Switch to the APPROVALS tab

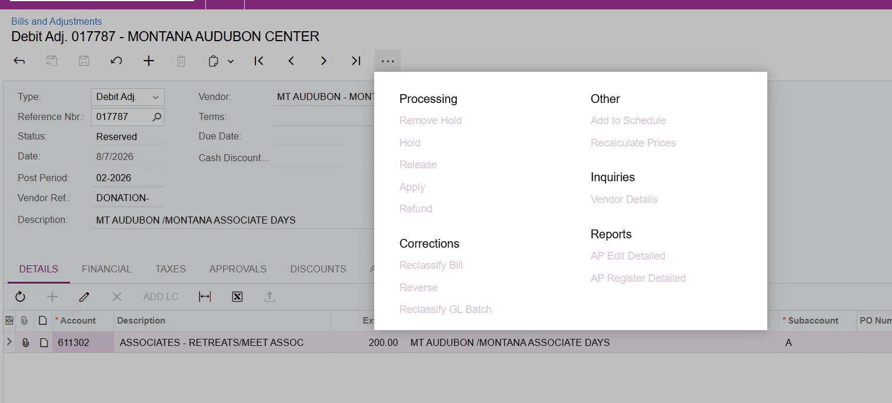(238, 269)
